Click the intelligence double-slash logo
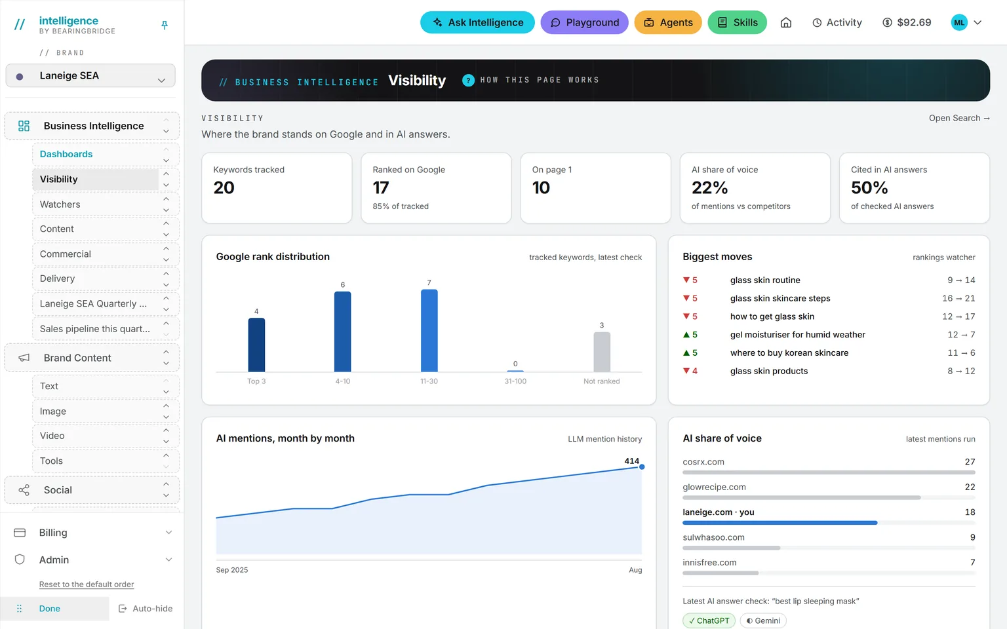Screen dimensions: 1007x629 [20, 25]
